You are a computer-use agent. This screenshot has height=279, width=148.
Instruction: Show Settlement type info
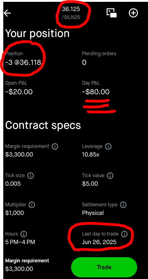[123, 205]
